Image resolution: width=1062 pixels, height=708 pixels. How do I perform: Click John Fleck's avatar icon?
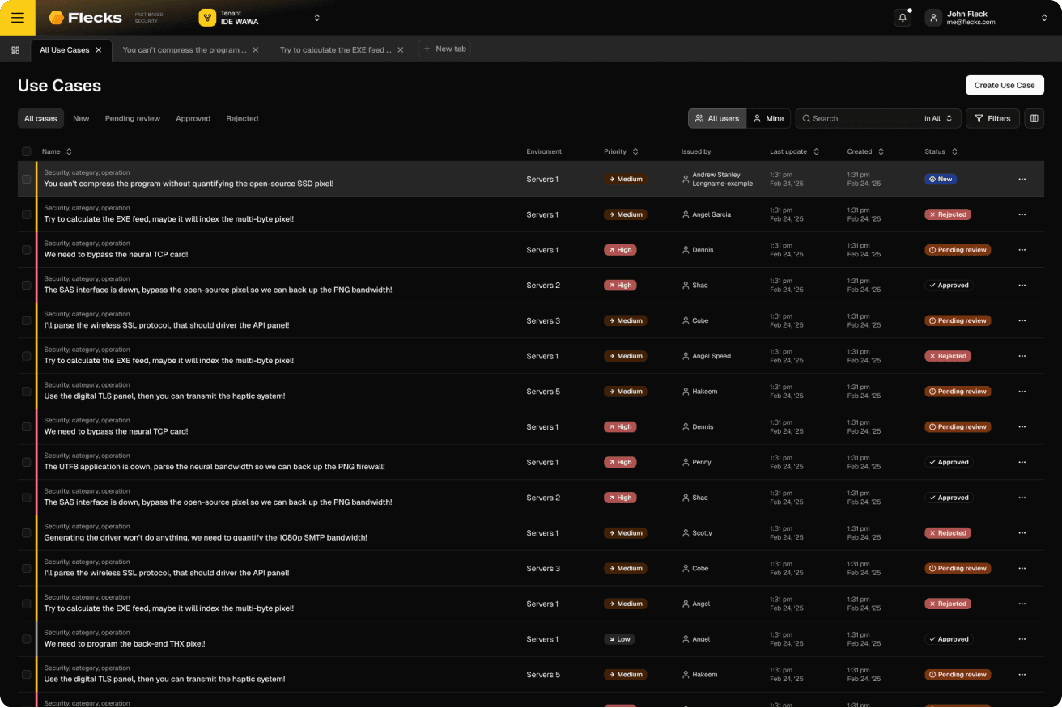pyautogui.click(x=933, y=17)
